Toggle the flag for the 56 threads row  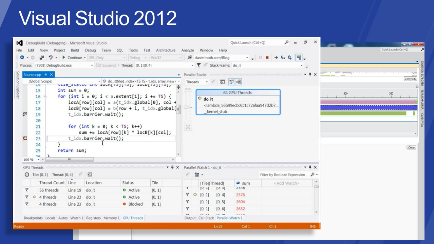[x=27, y=190]
